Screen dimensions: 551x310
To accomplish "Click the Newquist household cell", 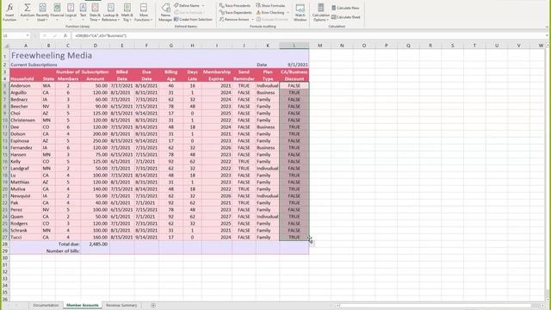I will click(x=26, y=195).
